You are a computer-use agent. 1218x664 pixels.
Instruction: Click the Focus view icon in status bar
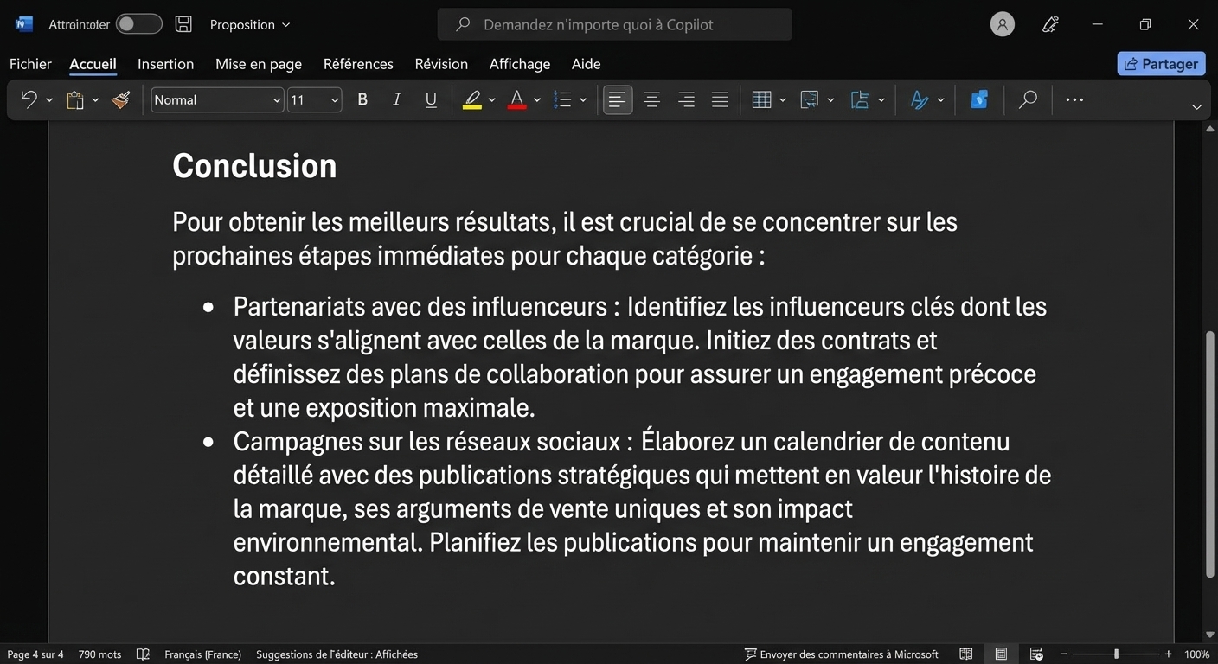click(x=1036, y=654)
